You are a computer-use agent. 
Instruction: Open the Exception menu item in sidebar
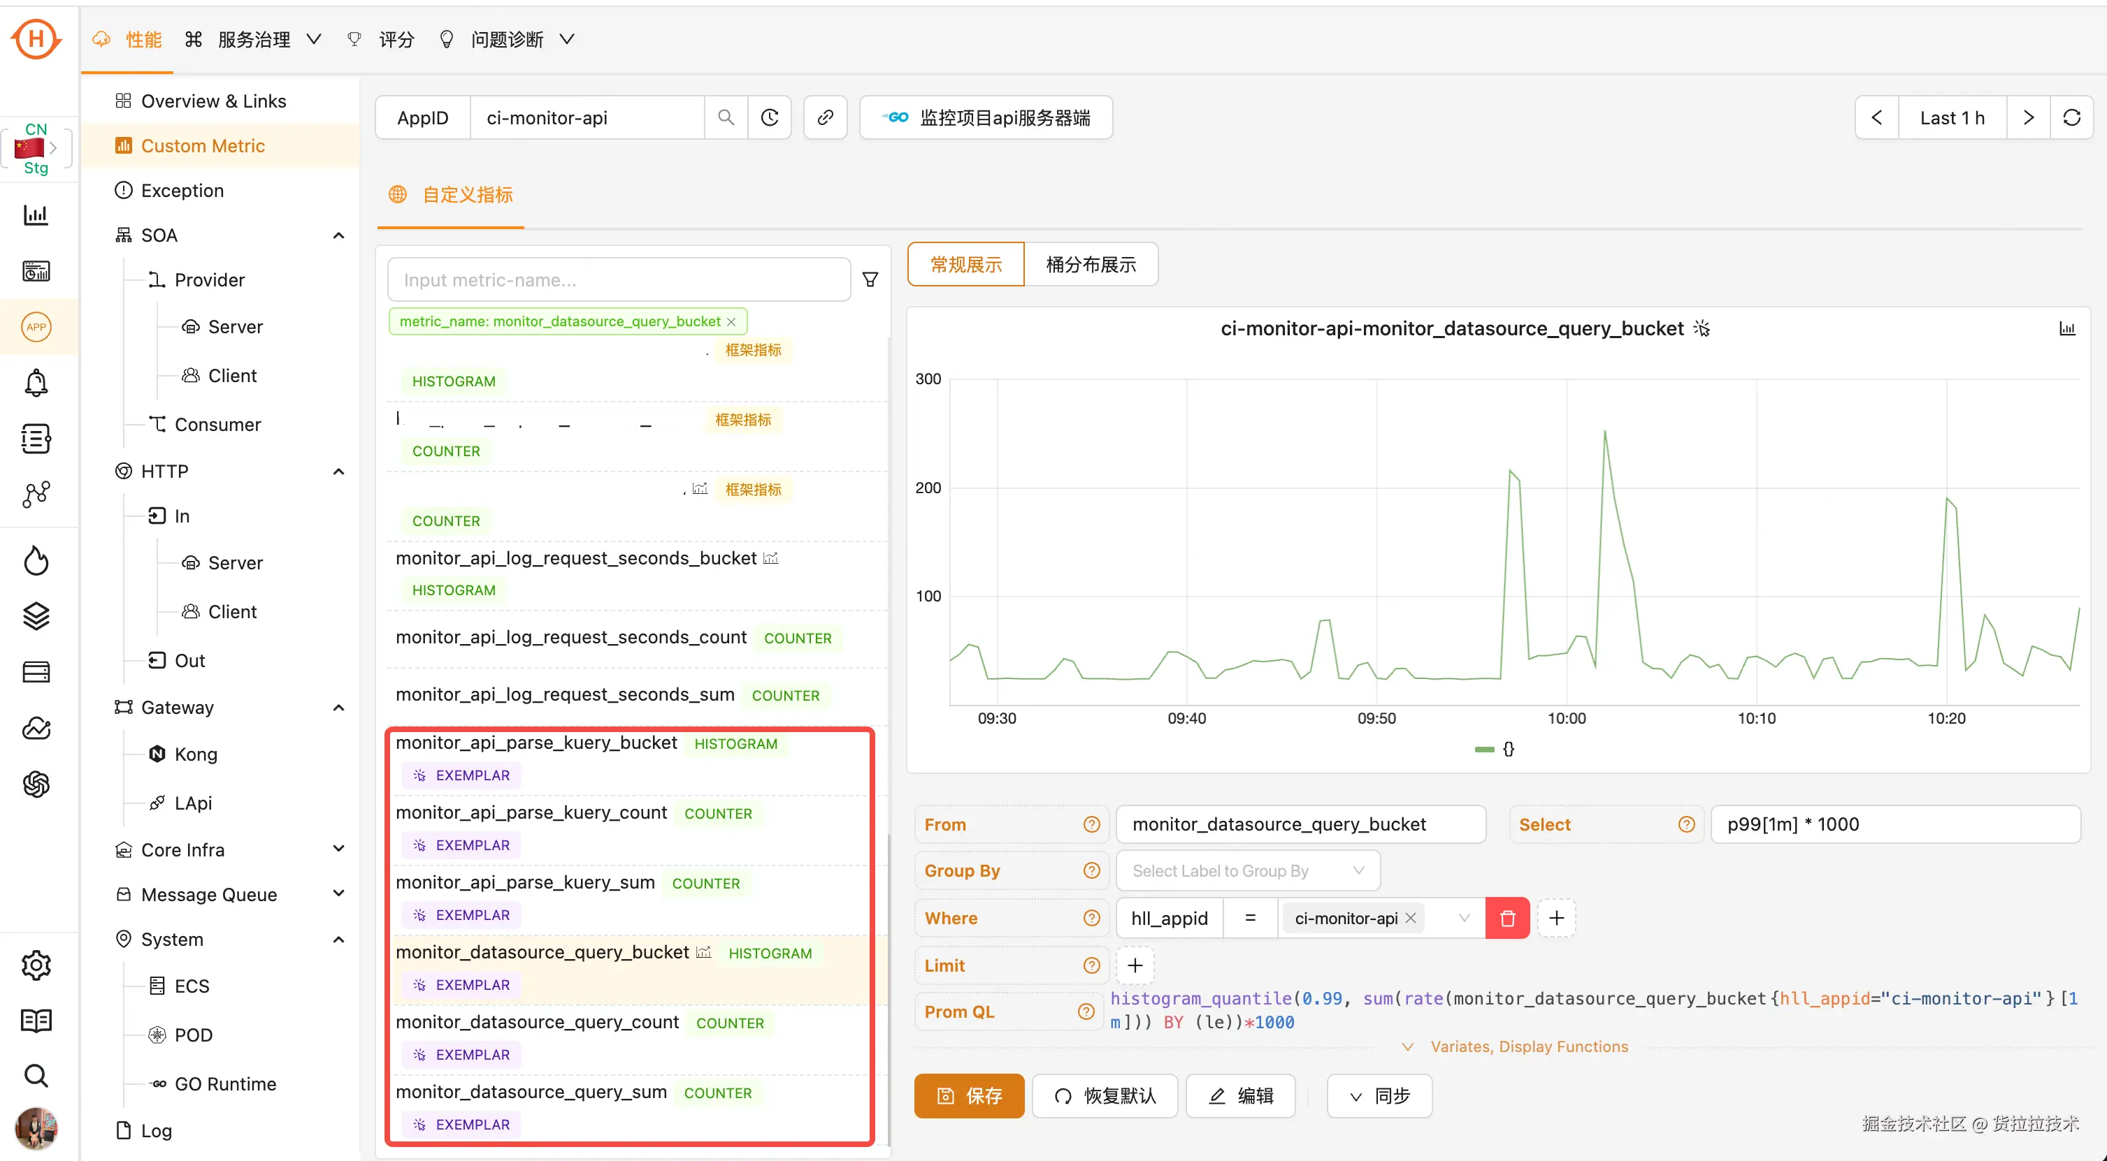[182, 191]
